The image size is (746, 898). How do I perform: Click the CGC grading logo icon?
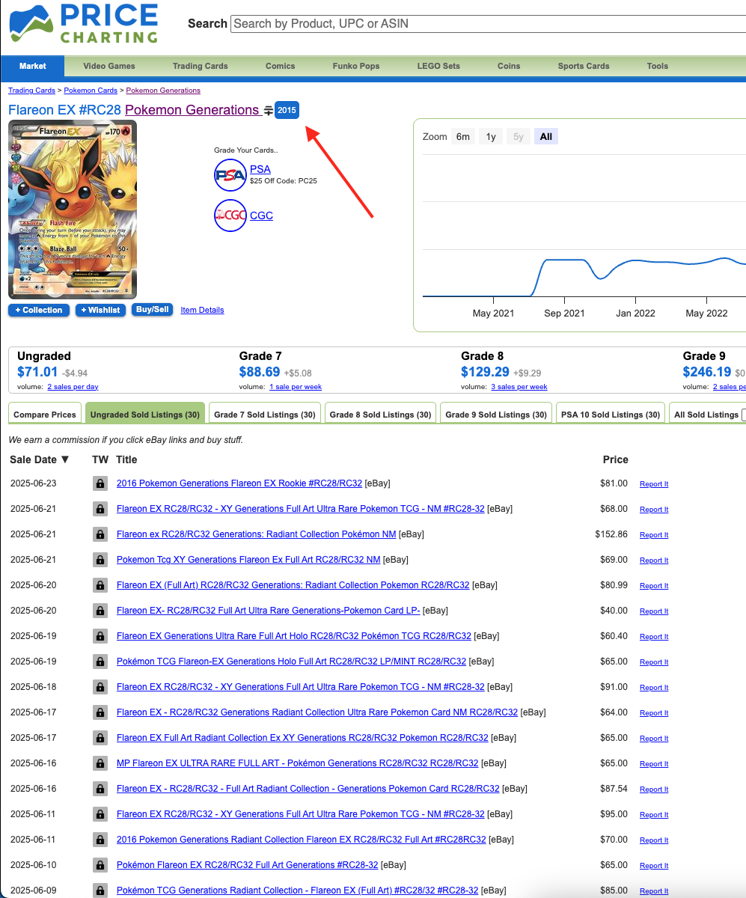click(230, 216)
